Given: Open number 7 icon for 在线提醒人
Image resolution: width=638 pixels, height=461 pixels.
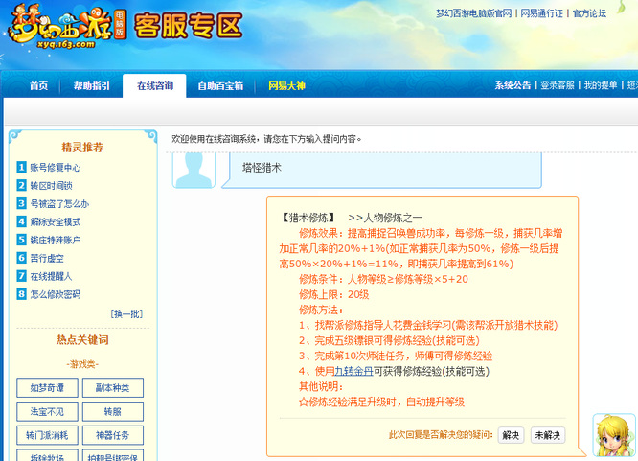Looking at the screenshot, I should pyautogui.click(x=22, y=276).
